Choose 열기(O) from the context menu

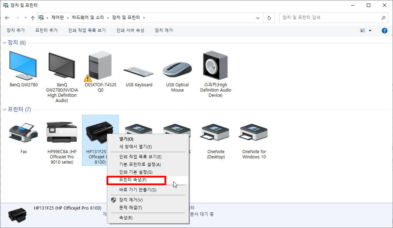(x=148, y=139)
